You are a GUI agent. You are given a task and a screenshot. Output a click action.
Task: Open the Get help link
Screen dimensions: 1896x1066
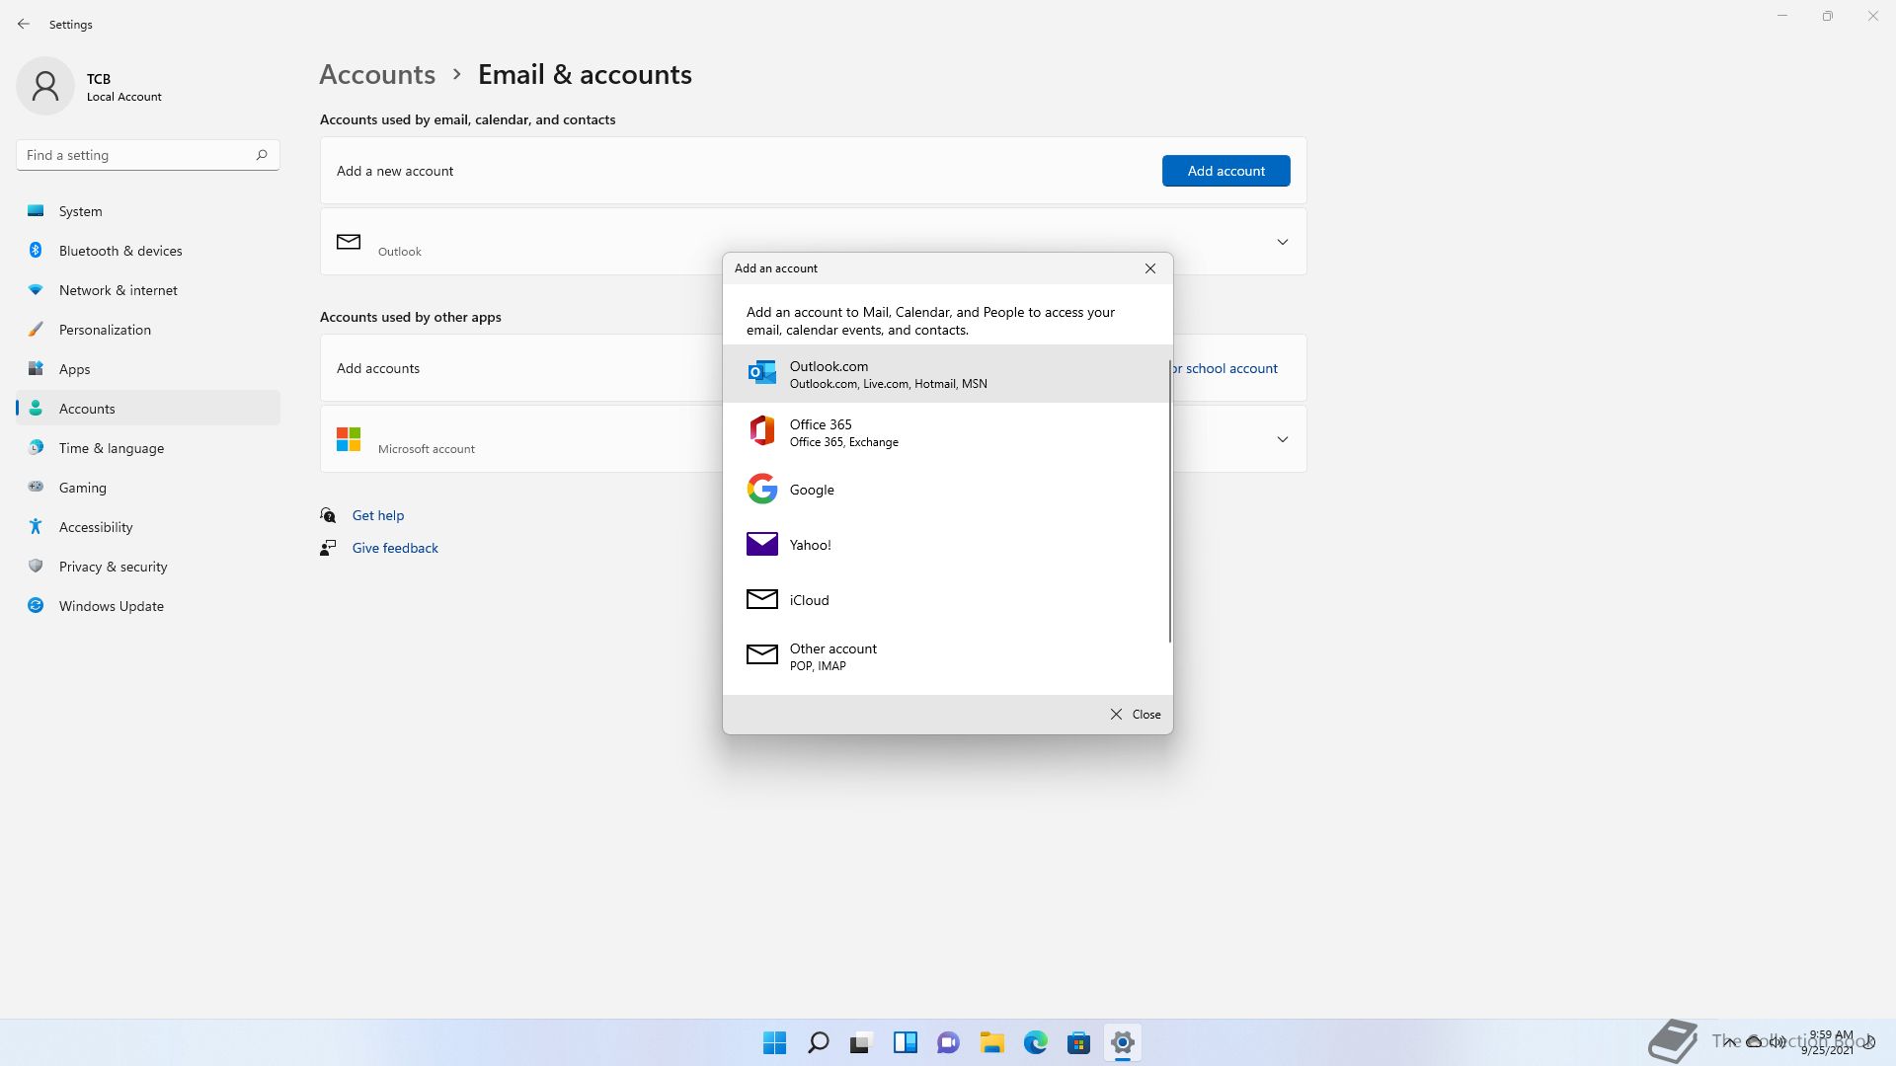(x=378, y=515)
